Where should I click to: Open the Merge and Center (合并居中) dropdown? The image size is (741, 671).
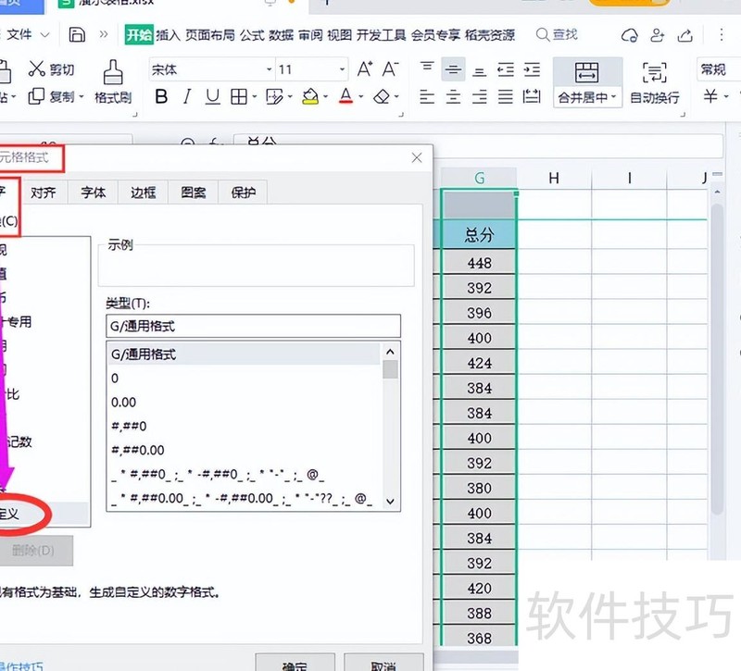[613, 98]
